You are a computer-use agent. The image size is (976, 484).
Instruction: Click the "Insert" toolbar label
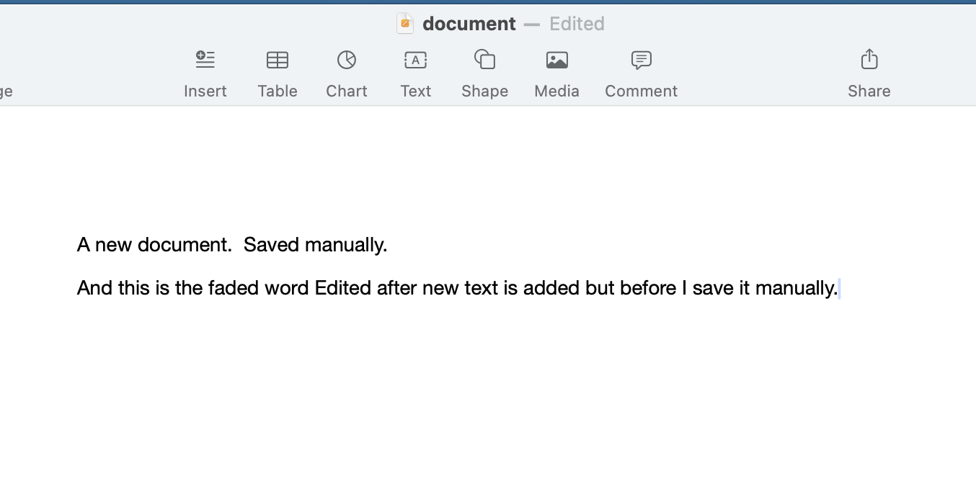coord(205,91)
